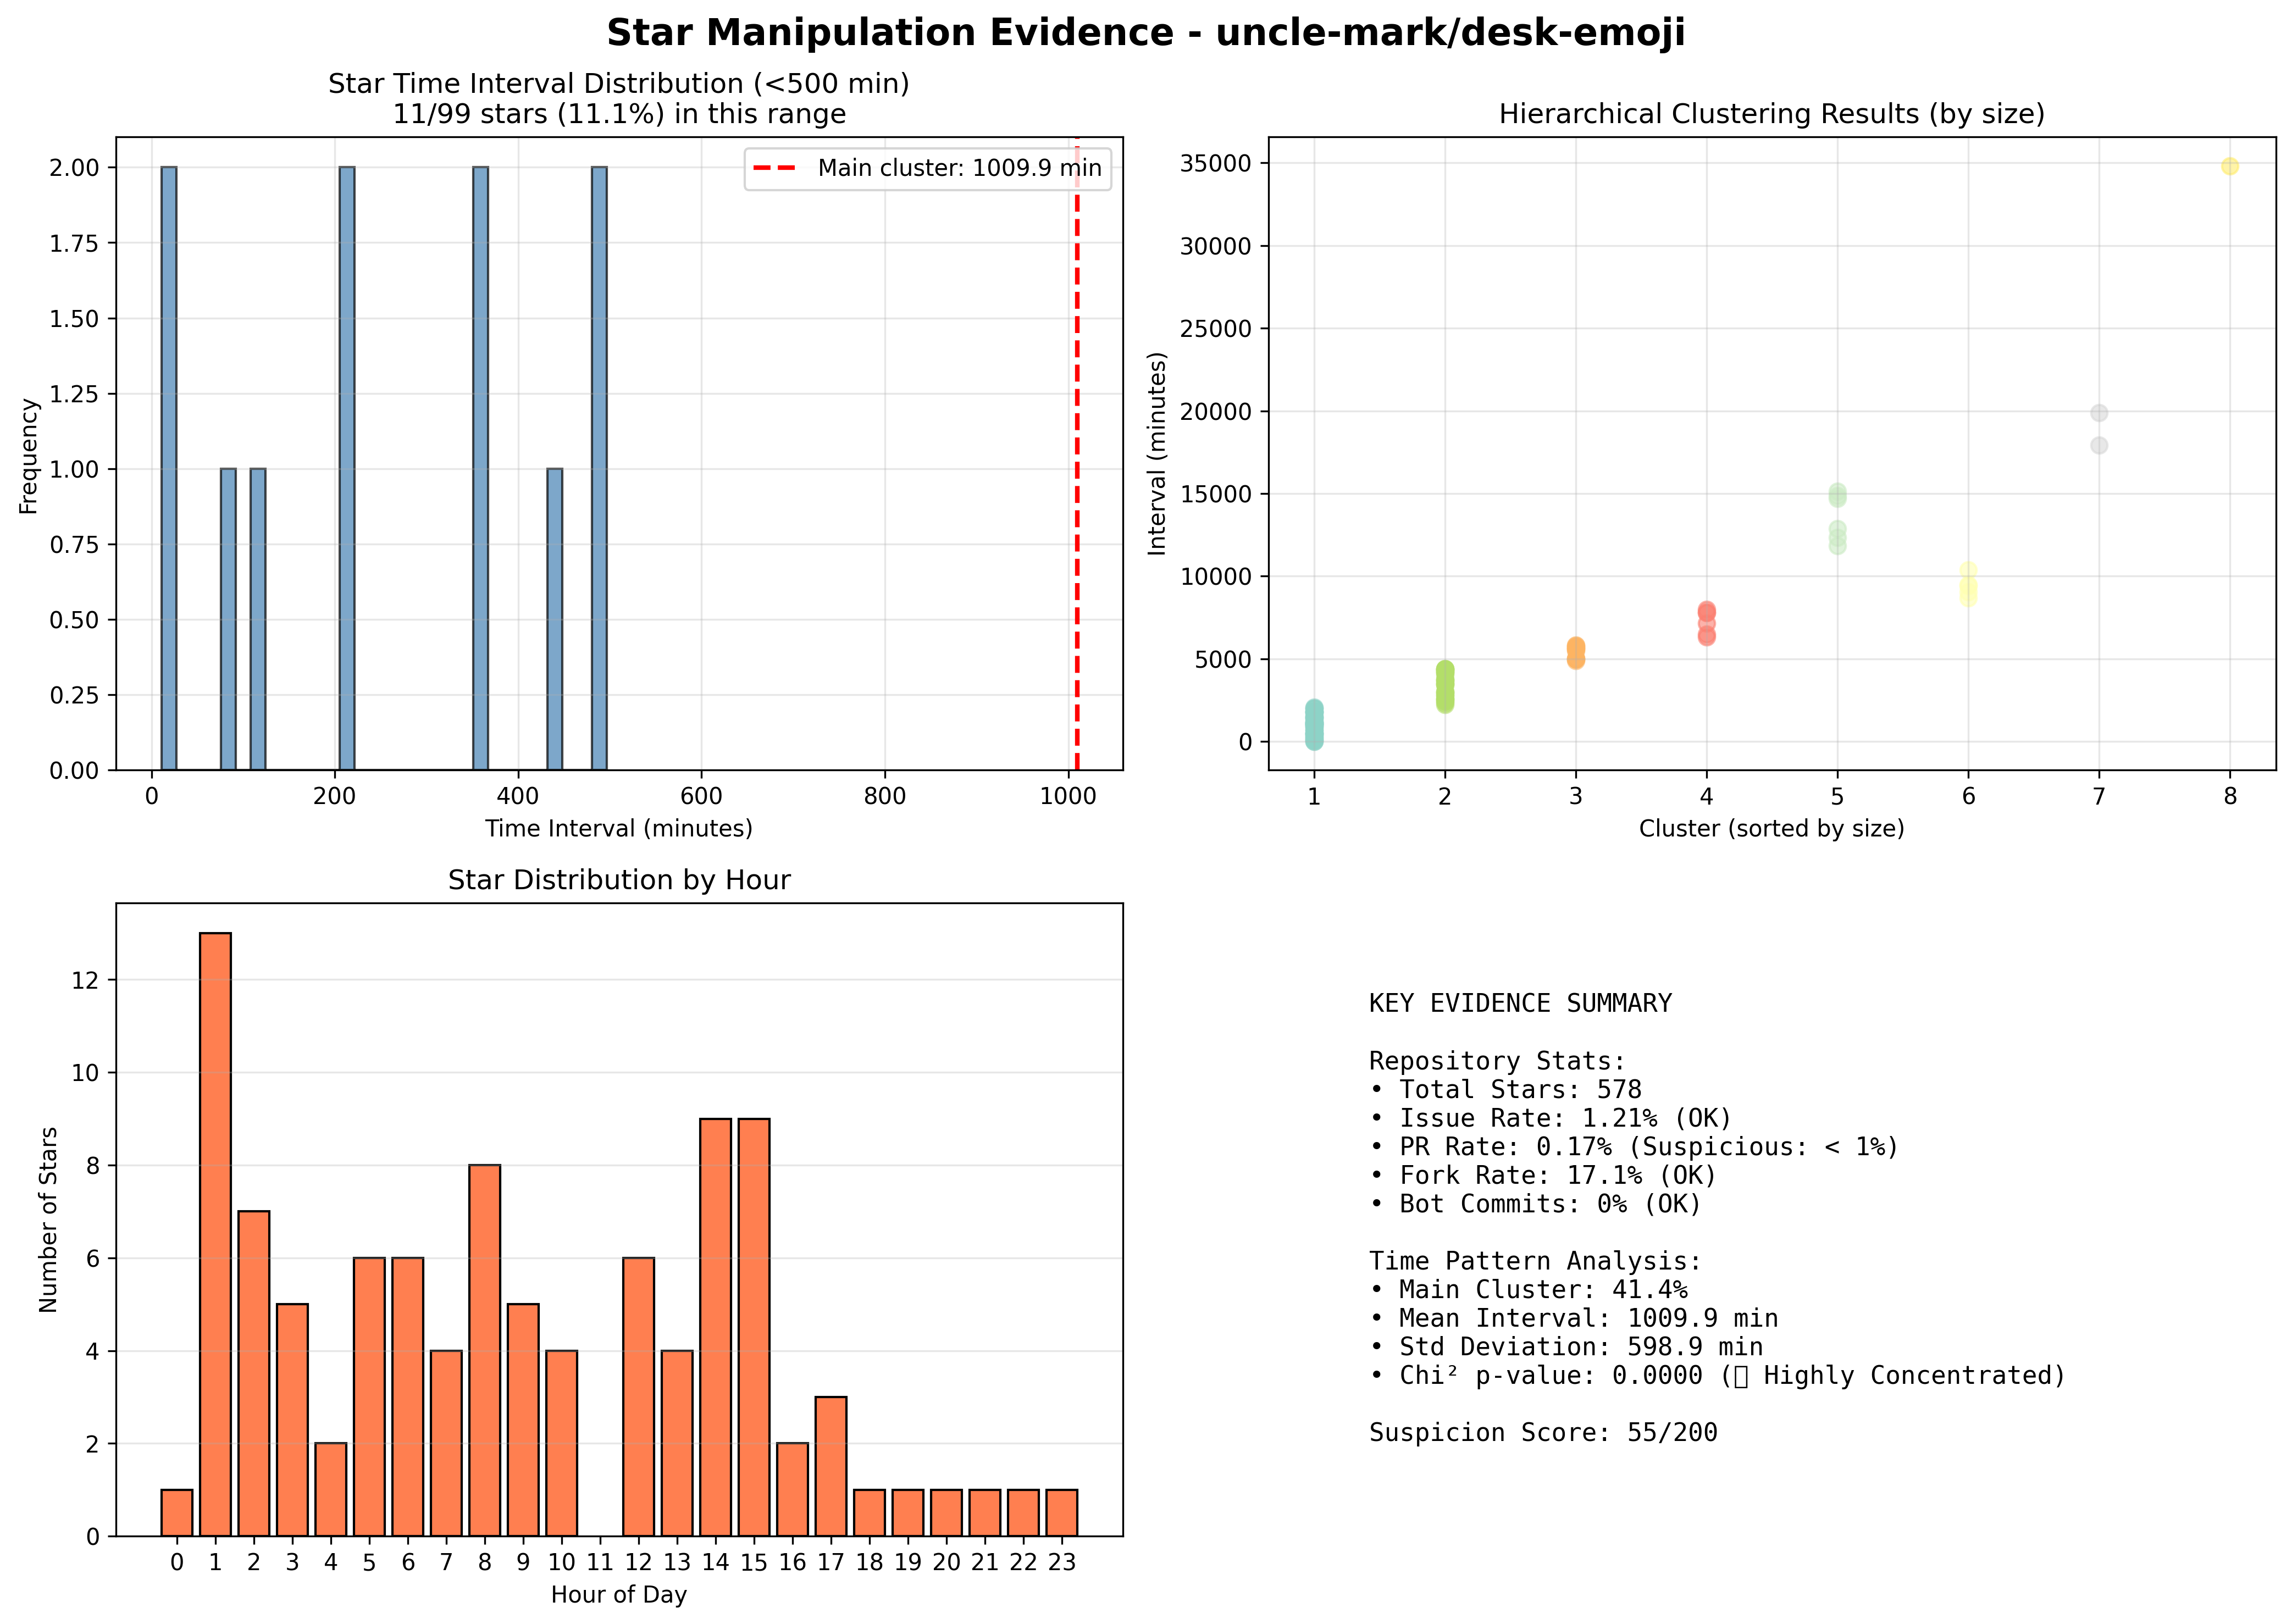Click the cluster 7 data point near 18000
The height and width of the screenshot is (1624, 2292).
tap(2099, 445)
